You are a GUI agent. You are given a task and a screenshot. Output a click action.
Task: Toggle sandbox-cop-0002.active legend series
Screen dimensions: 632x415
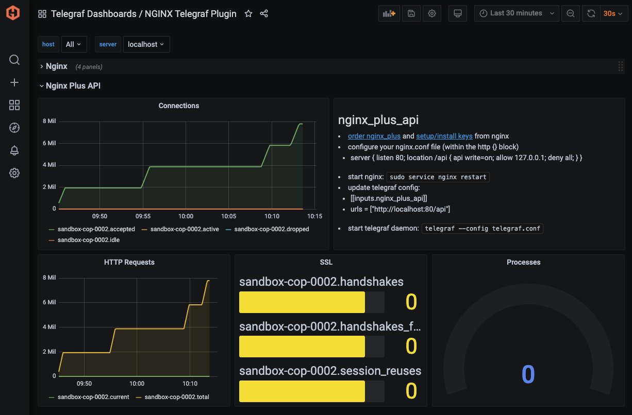[x=185, y=229]
